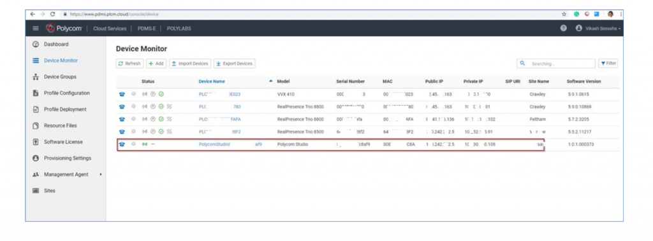Go to Dashboard in the sidebar
The width and height of the screenshot is (653, 241).
coord(56,44)
